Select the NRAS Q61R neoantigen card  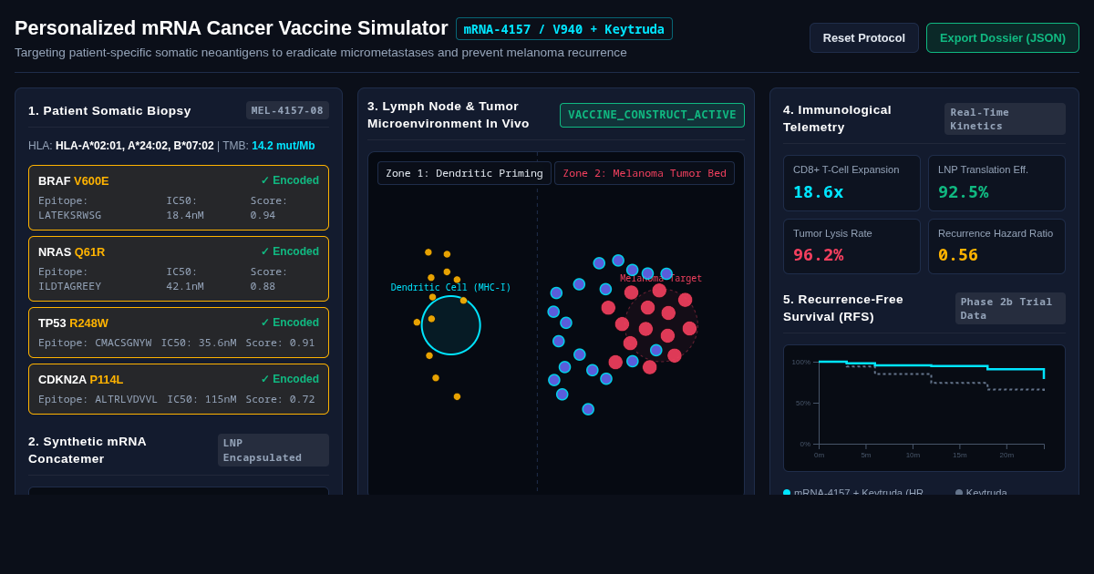click(x=179, y=269)
